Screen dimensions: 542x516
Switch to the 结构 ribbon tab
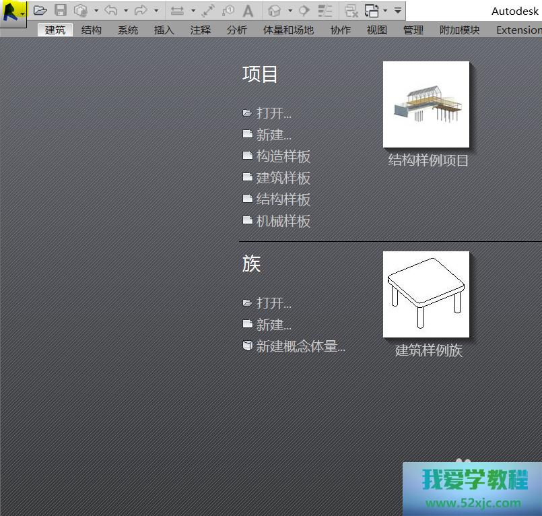click(92, 30)
